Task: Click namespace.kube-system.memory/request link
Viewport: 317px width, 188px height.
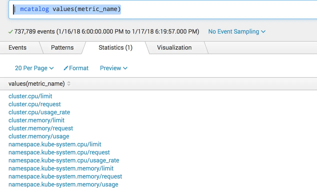Action: click(65, 176)
